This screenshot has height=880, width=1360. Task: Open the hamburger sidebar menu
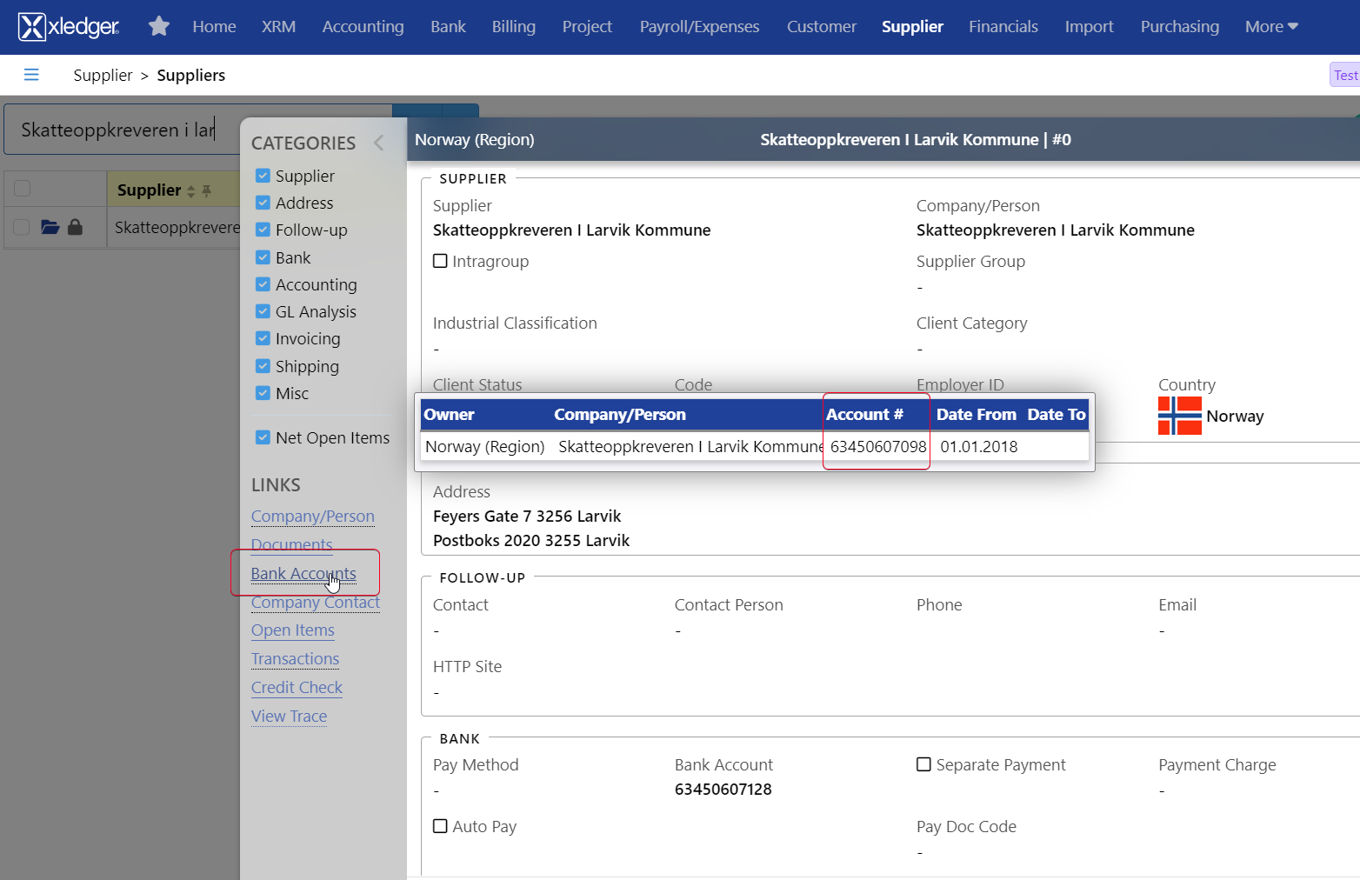pos(31,75)
